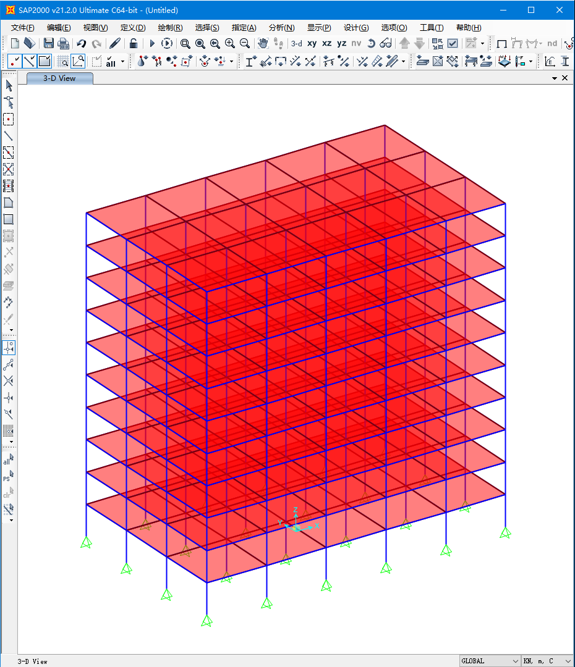Open the 分析(N) menu

point(281,28)
